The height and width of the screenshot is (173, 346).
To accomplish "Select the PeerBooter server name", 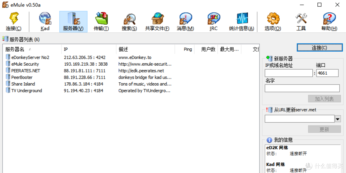I will tap(22, 77).
